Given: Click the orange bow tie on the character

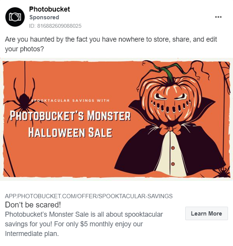Looking at the screenshot, I should tap(171, 129).
